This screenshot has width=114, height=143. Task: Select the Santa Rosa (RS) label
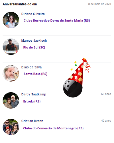coord(35,74)
